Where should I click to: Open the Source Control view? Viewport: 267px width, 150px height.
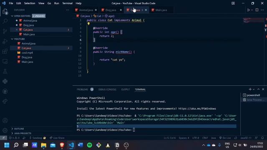(x=5, y=31)
